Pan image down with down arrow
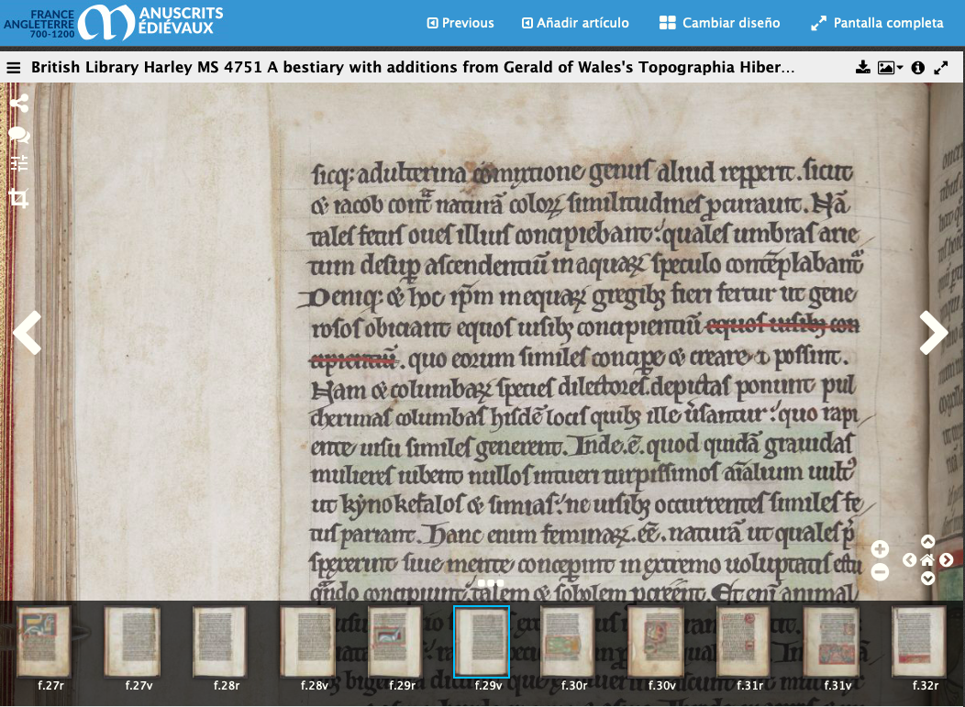The image size is (965, 707). 927,579
